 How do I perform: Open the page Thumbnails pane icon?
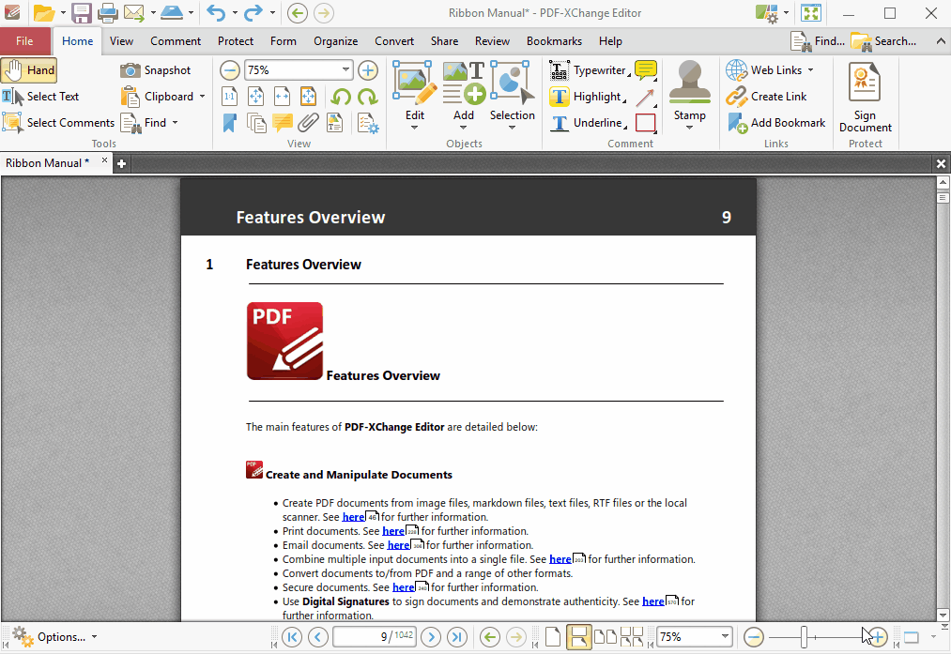click(x=256, y=123)
